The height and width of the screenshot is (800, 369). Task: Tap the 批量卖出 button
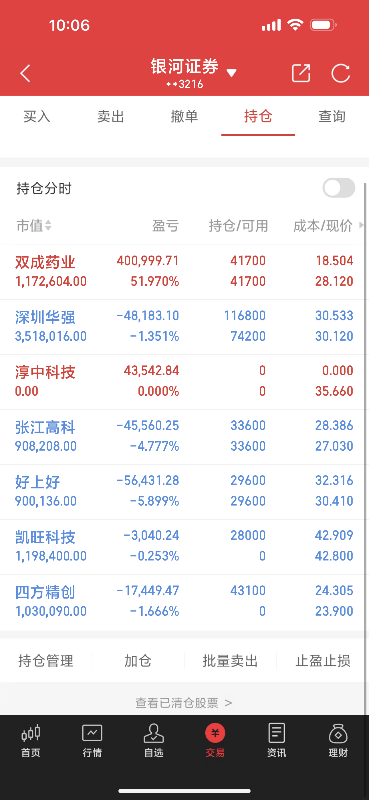coord(230,661)
